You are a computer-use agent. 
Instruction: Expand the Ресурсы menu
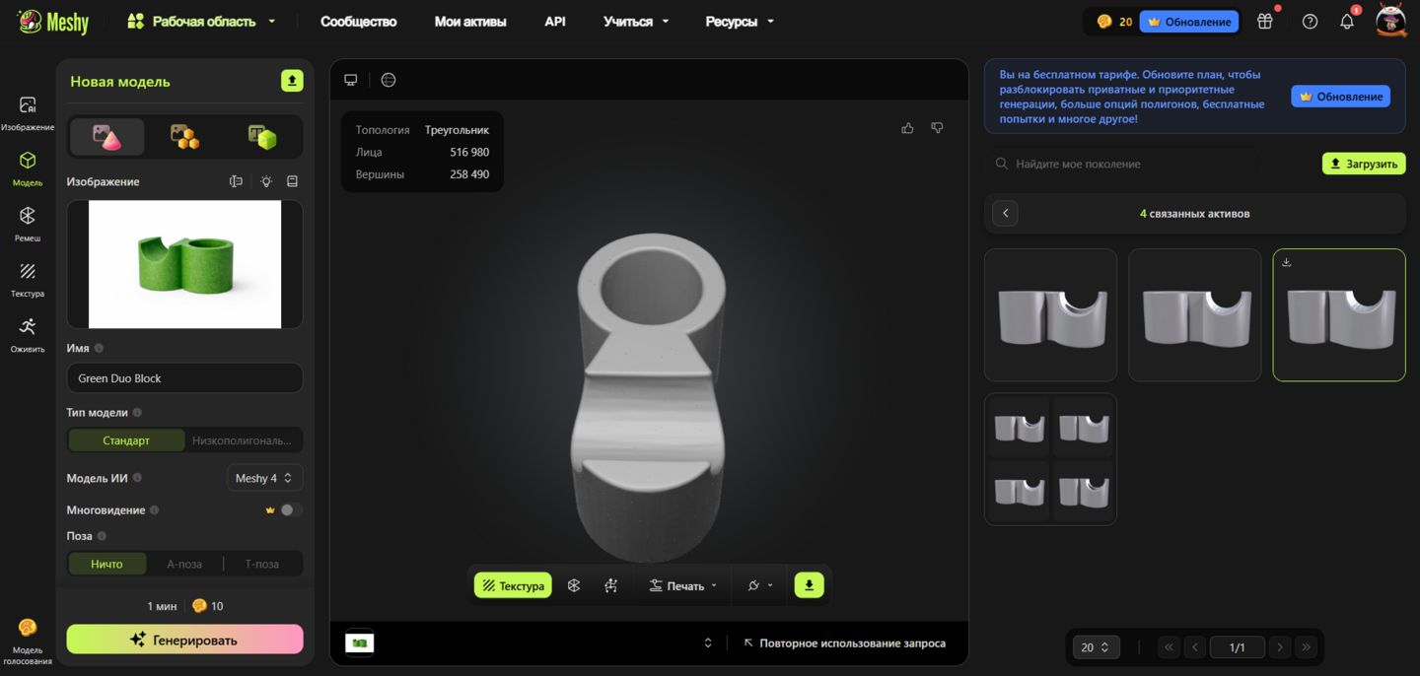tap(740, 21)
